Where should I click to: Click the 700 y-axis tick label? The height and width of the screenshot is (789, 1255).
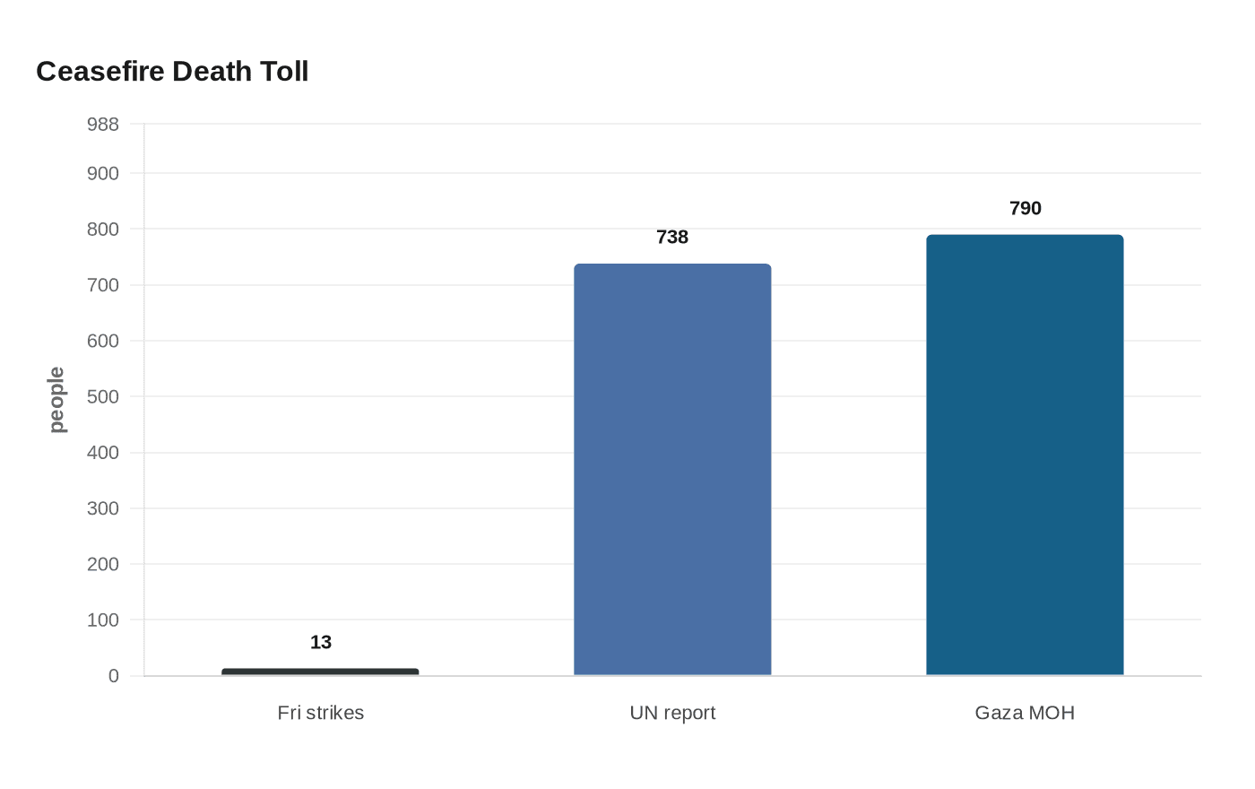tap(103, 285)
